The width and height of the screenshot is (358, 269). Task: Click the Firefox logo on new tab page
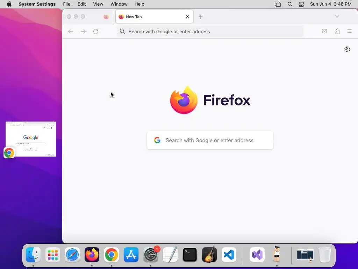coord(210,100)
